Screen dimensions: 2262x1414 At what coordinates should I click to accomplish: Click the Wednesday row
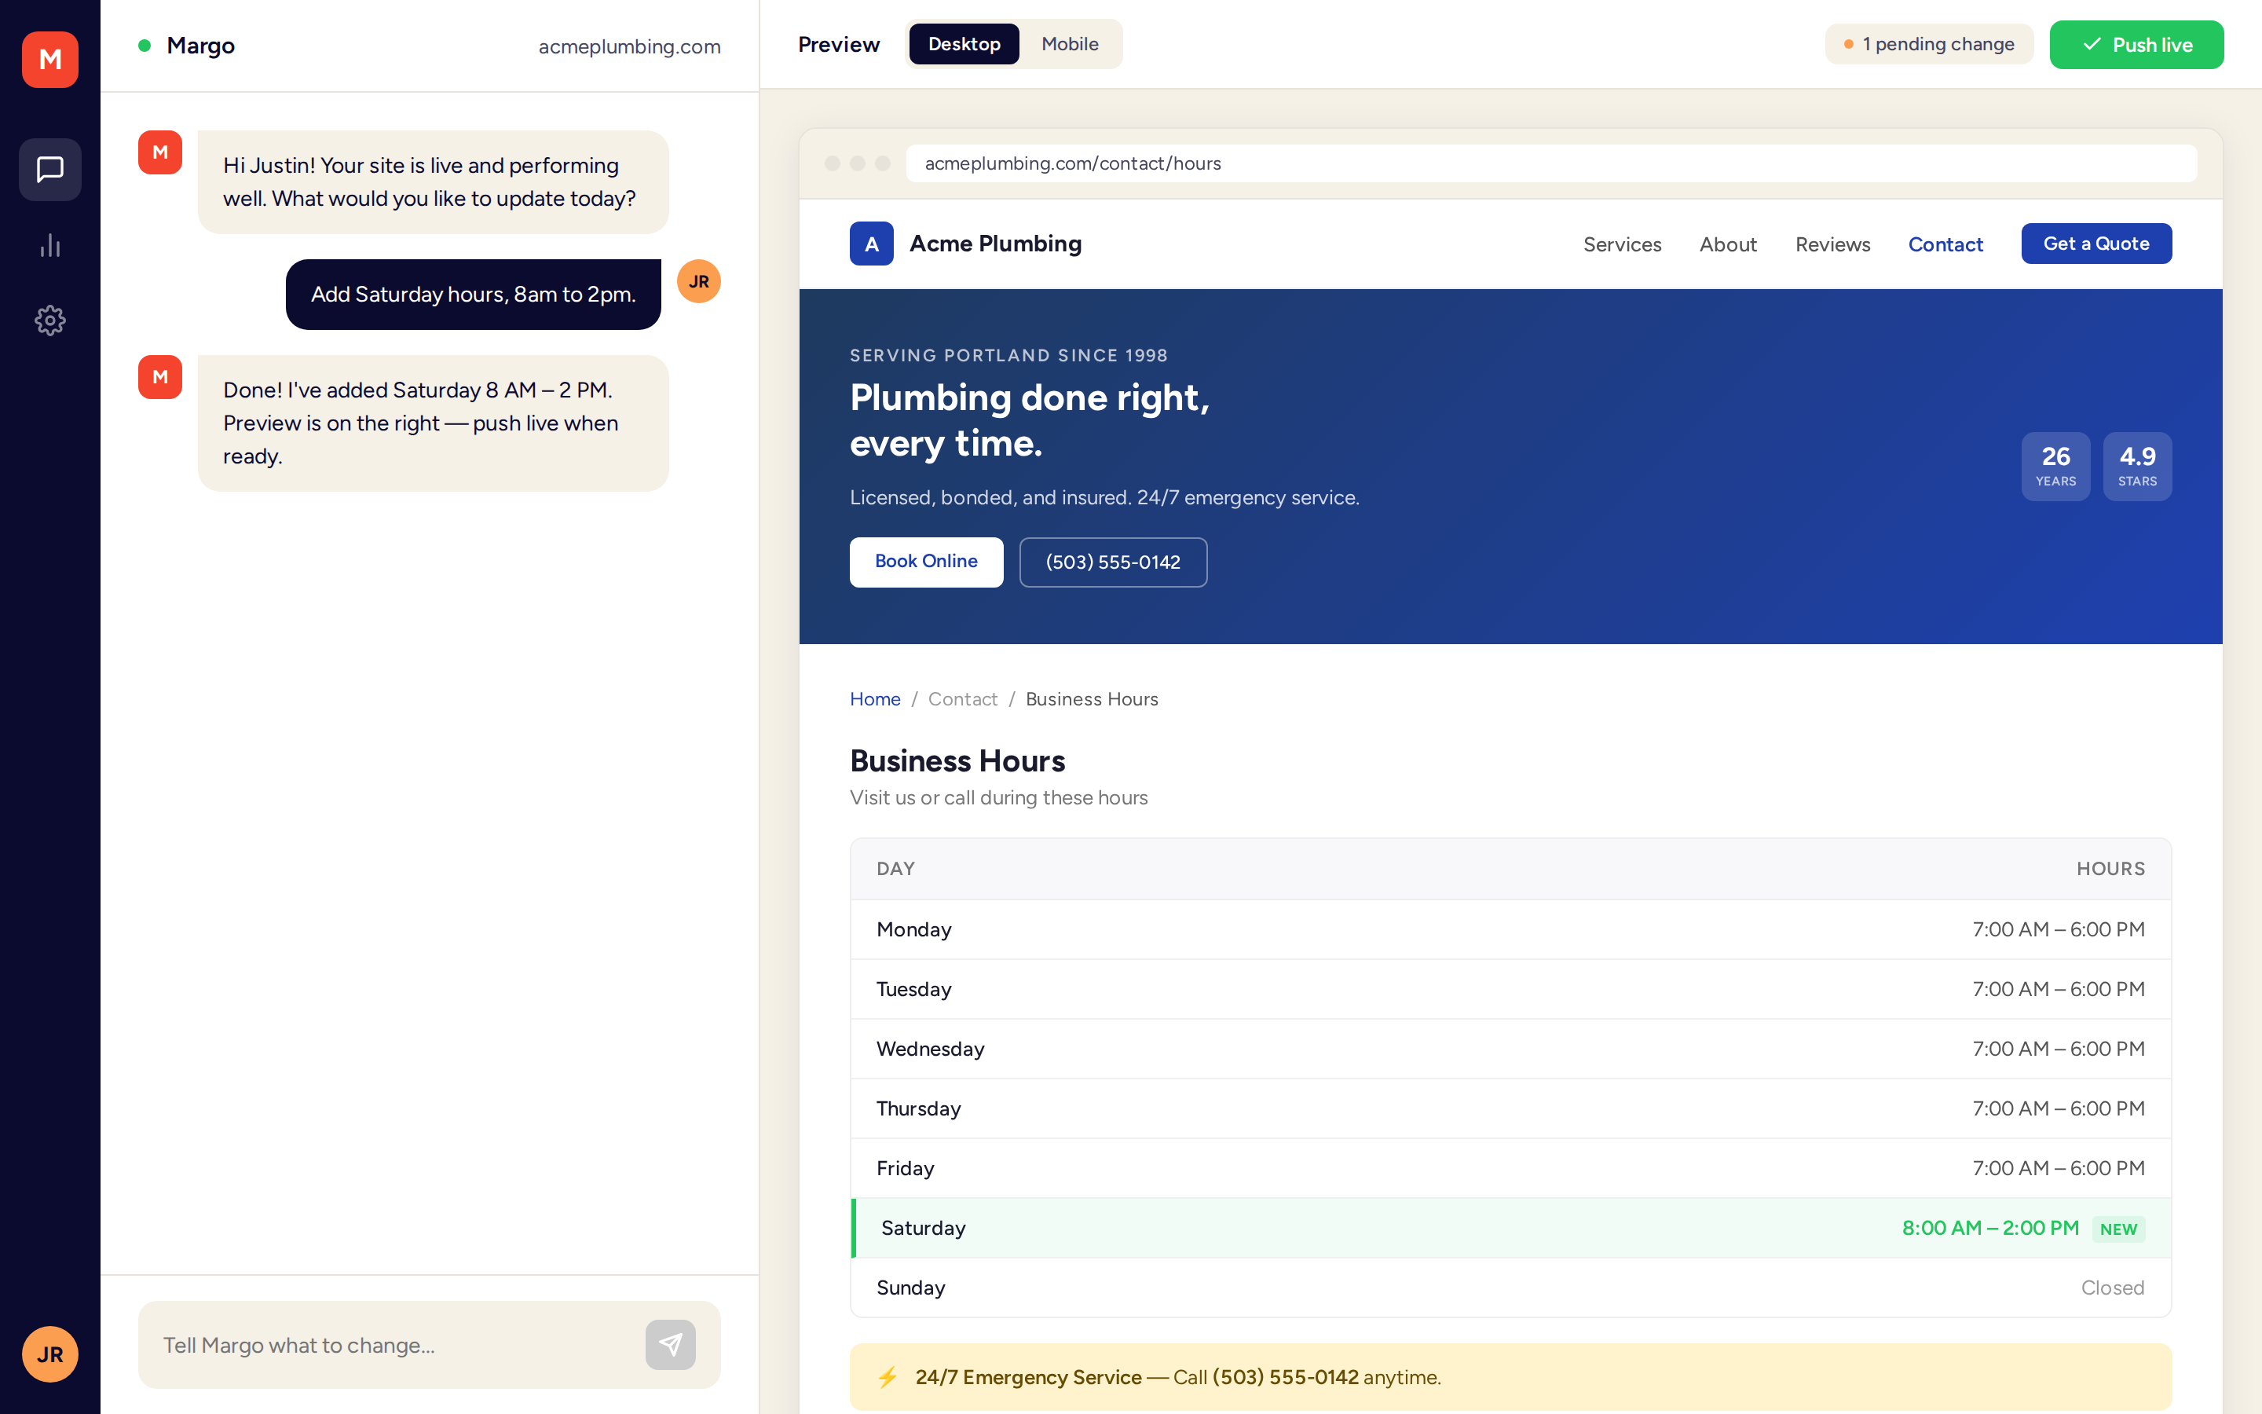(1510, 1050)
